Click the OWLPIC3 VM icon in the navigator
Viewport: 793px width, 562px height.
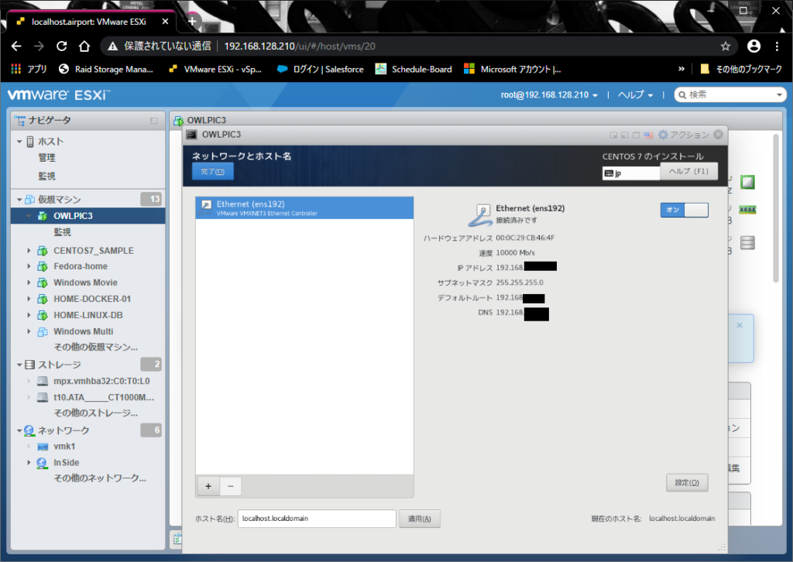tap(43, 216)
